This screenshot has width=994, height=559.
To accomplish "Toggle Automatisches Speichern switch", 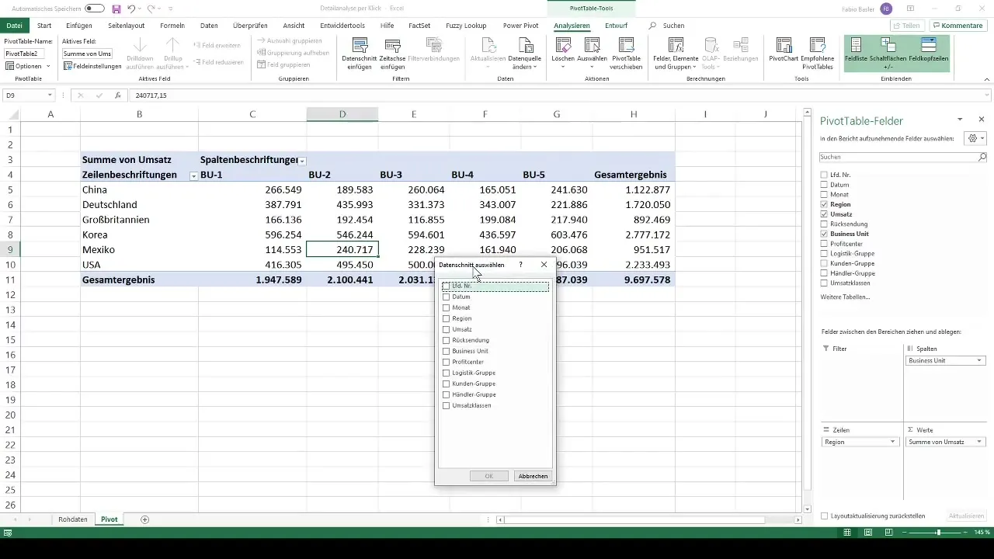I will (95, 9).
